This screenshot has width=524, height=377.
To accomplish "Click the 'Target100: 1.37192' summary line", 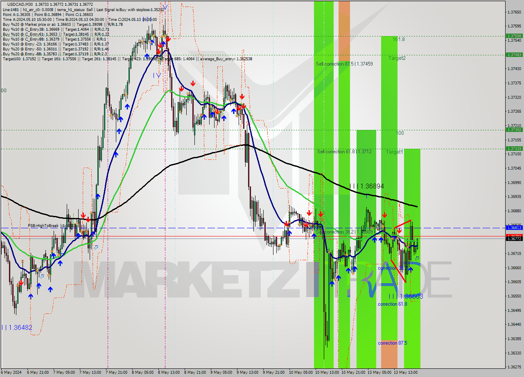I will (x=127, y=59).
